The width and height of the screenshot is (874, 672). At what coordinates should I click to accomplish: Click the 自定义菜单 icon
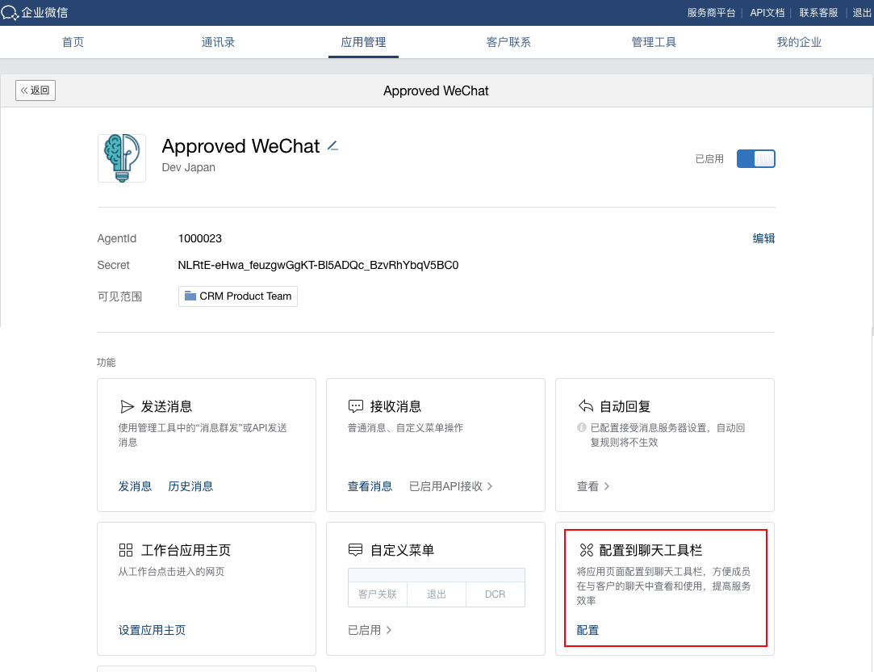click(x=356, y=550)
